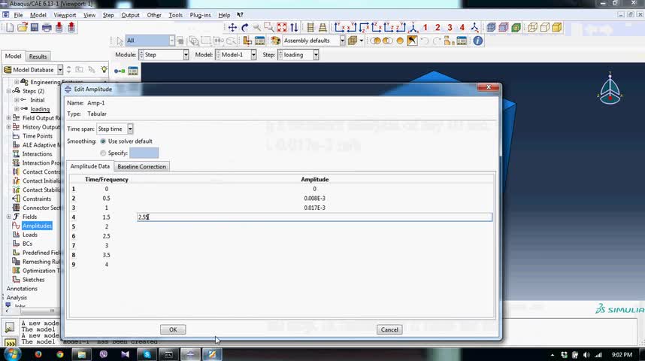Click amplitude cell 0.017E-3
This screenshot has height=361, width=645.
click(x=314, y=208)
